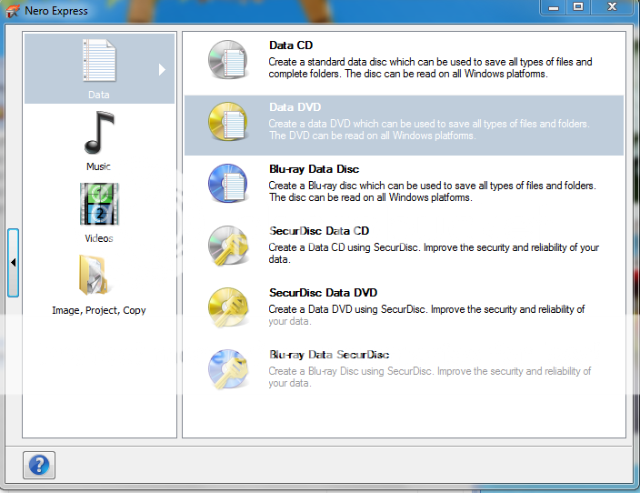Select the Music label
Image resolution: width=640 pixels, height=493 pixels.
click(x=98, y=166)
